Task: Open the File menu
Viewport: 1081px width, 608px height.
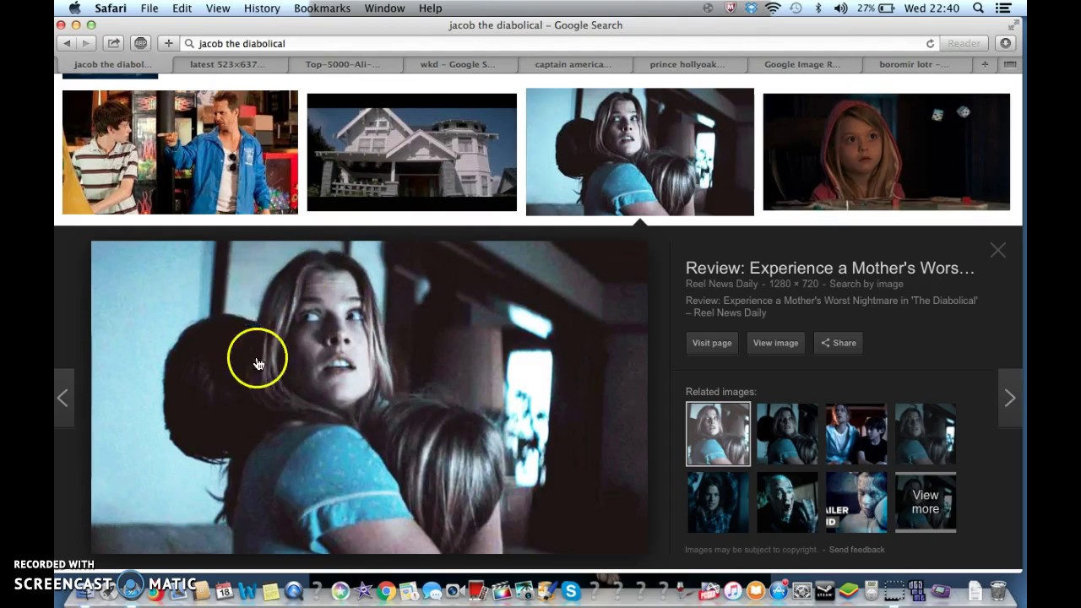Action: coord(149,8)
